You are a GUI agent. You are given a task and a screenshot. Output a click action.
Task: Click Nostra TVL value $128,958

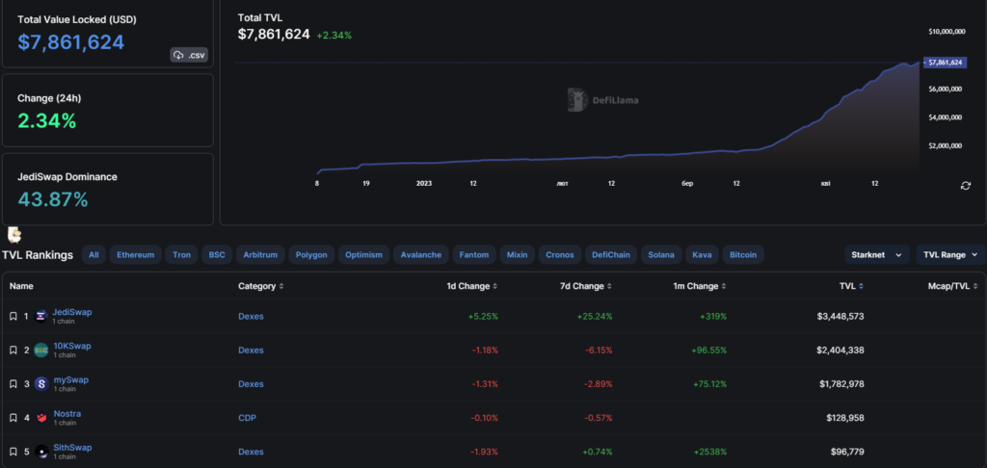844,418
